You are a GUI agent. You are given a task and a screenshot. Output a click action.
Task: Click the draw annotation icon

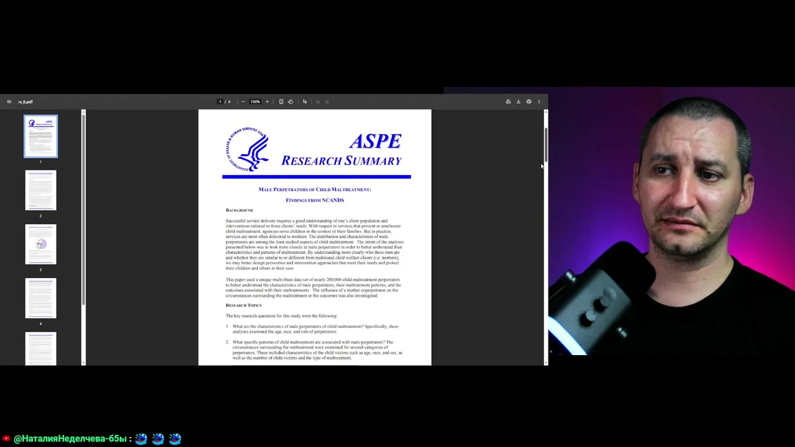coord(304,102)
